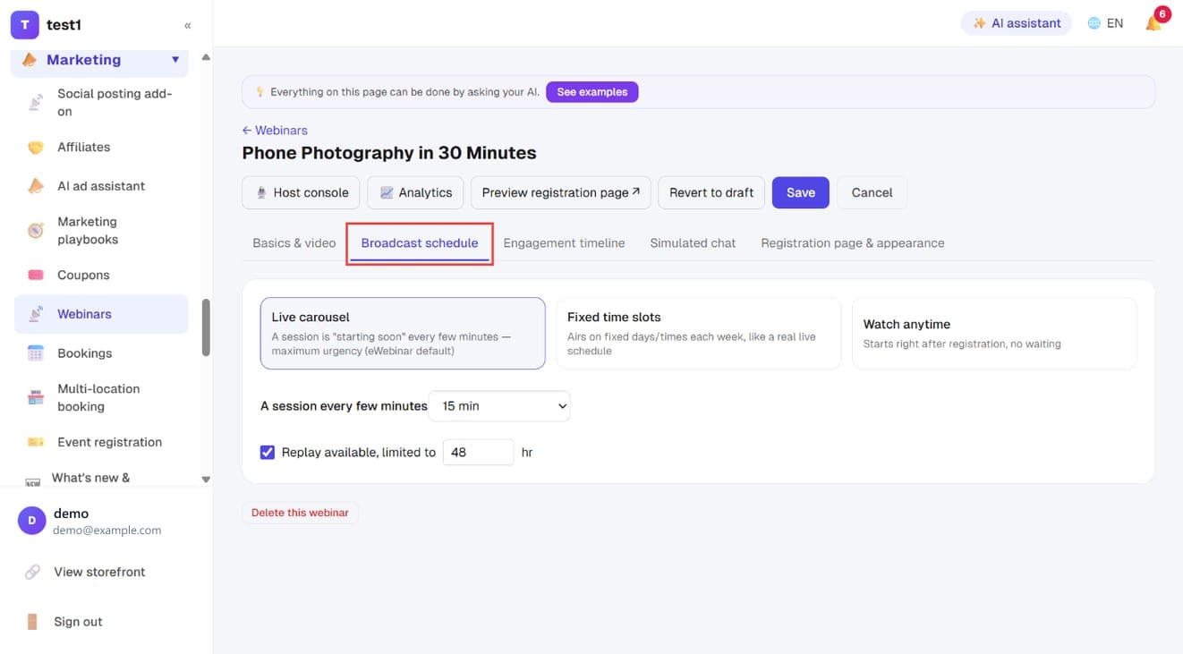Image resolution: width=1183 pixels, height=654 pixels.
Task: Click the Event registration ticket icon
Action: (x=36, y=442)
